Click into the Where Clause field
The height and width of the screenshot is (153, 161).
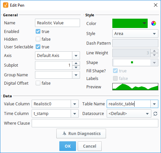tap(95, 123)
